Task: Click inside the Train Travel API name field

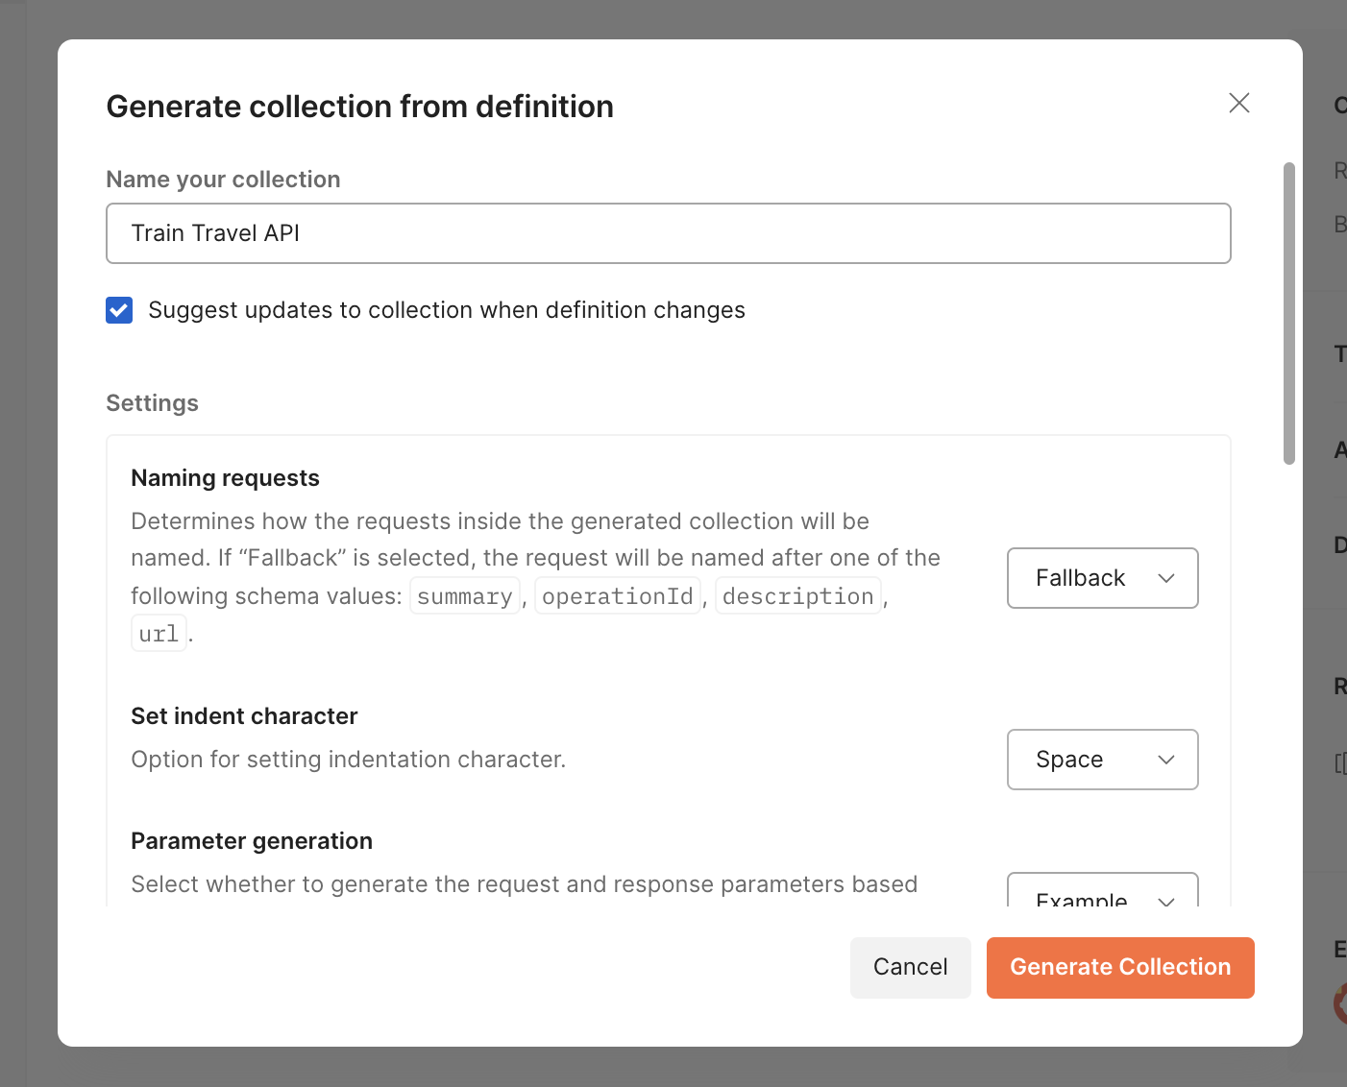Action: point(668,232)
